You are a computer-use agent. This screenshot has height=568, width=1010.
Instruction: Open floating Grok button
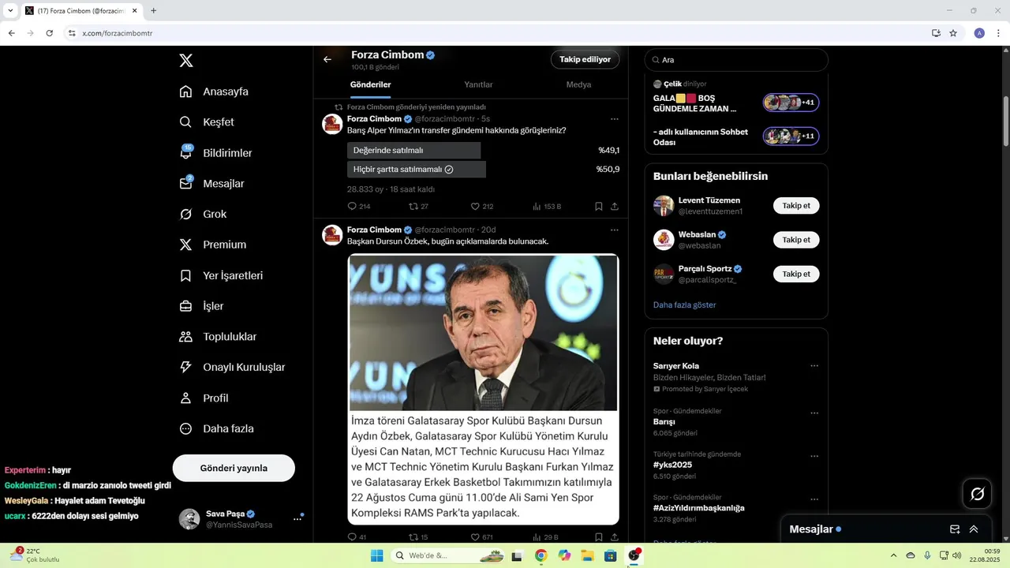coord(977,494)
